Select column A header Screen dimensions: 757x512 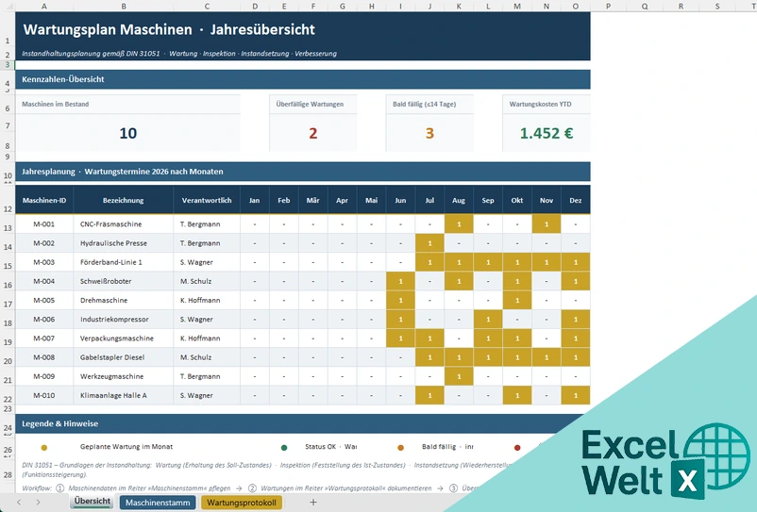44,7
